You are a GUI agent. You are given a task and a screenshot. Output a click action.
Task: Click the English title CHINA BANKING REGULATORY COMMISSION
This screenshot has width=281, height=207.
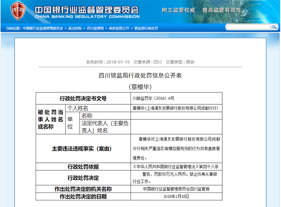87,17
